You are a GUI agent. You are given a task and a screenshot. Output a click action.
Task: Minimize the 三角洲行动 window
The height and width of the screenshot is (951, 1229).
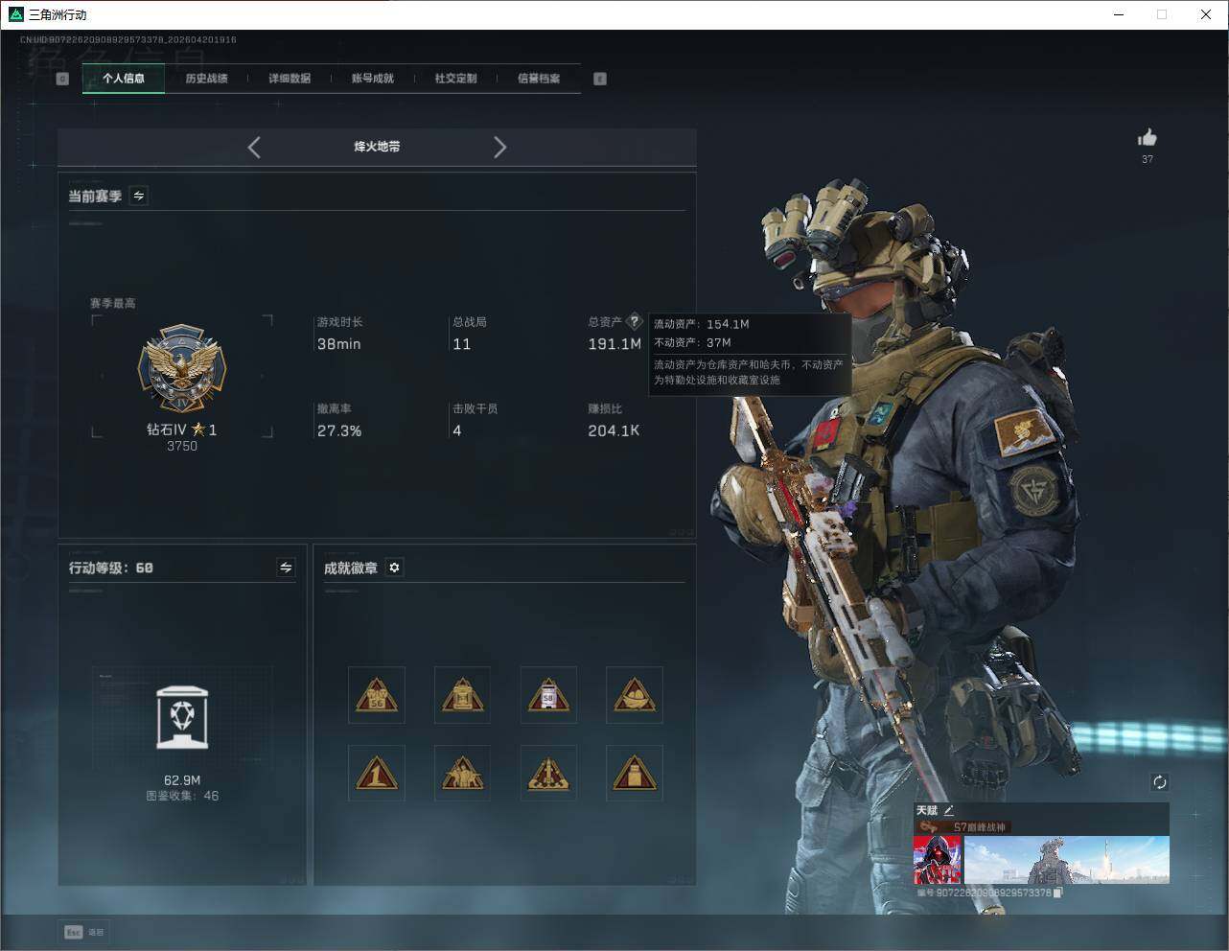tap(1119, 14)
